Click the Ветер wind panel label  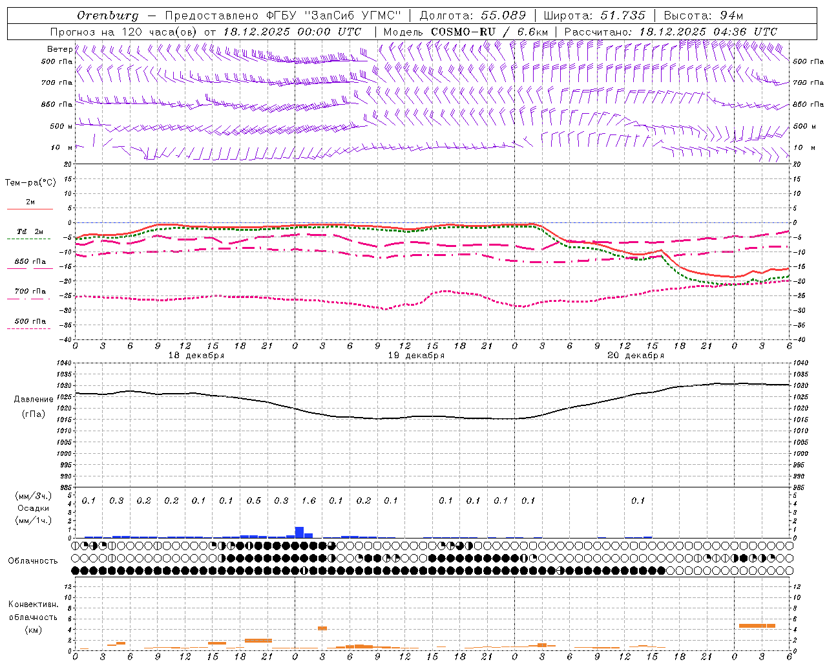(x=59, y=49)
